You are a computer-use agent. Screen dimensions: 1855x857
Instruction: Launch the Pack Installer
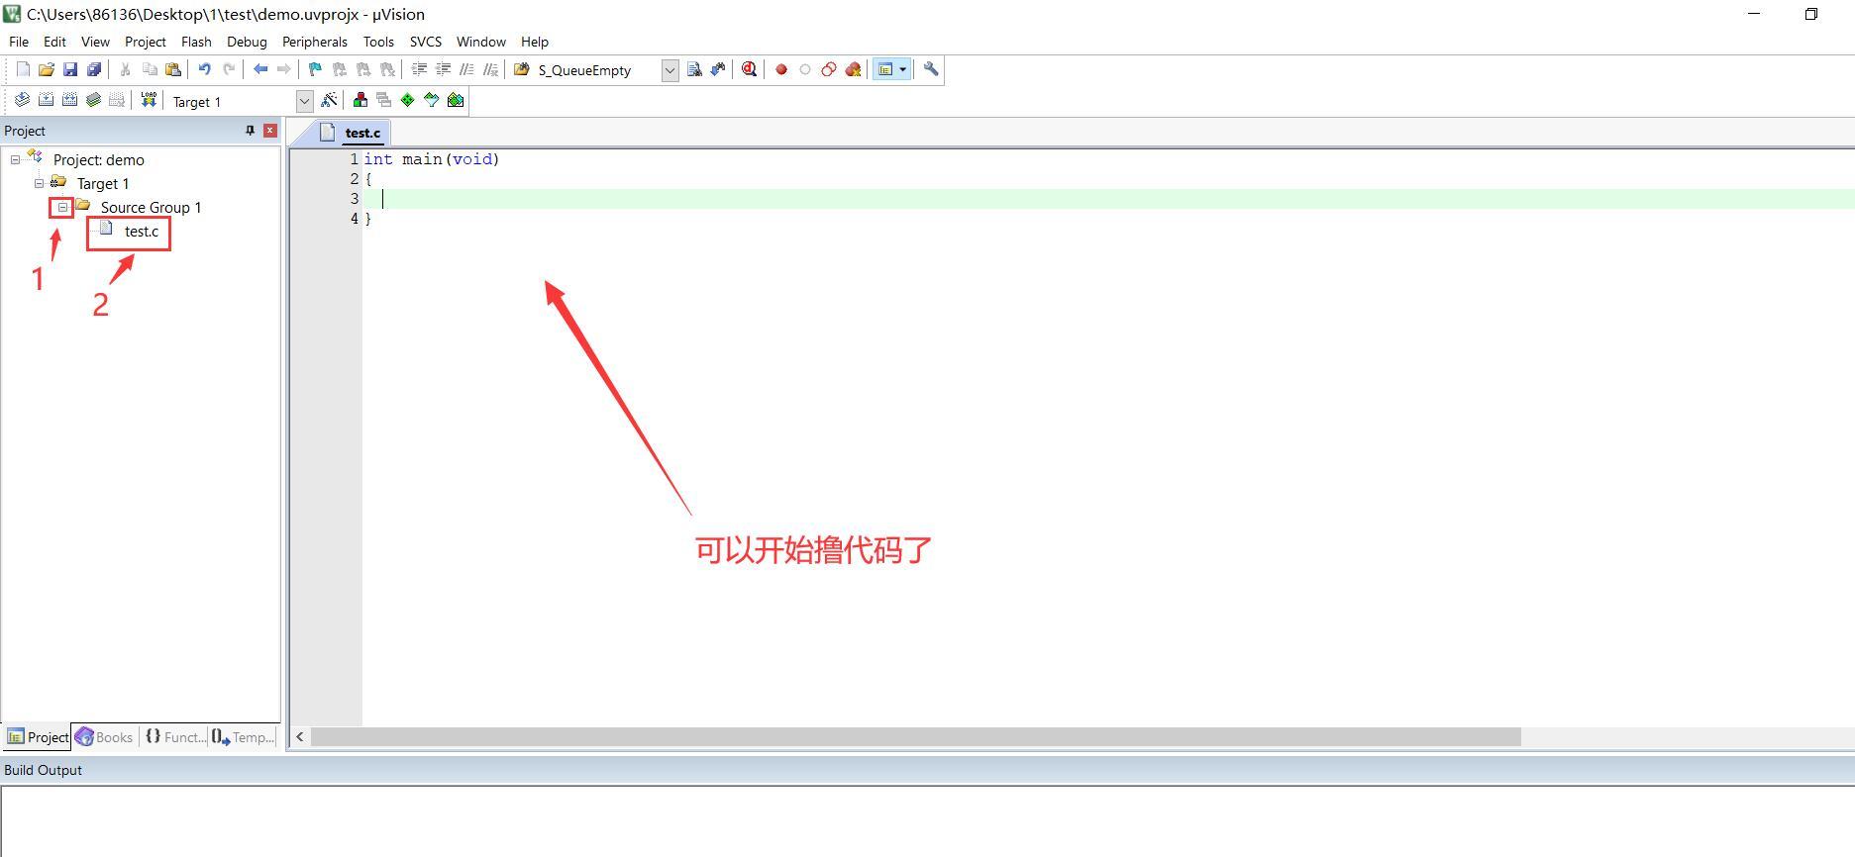(x=456, y=100)
